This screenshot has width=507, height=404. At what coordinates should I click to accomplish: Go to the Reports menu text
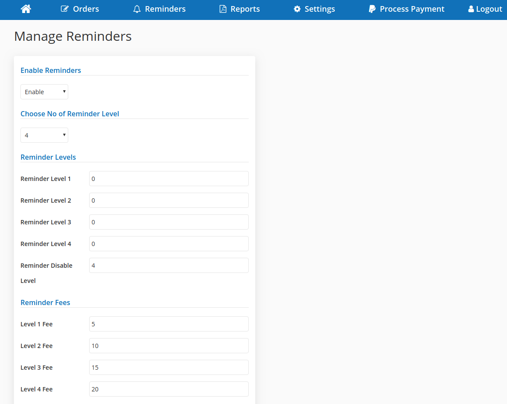click(x=245, y=9)
